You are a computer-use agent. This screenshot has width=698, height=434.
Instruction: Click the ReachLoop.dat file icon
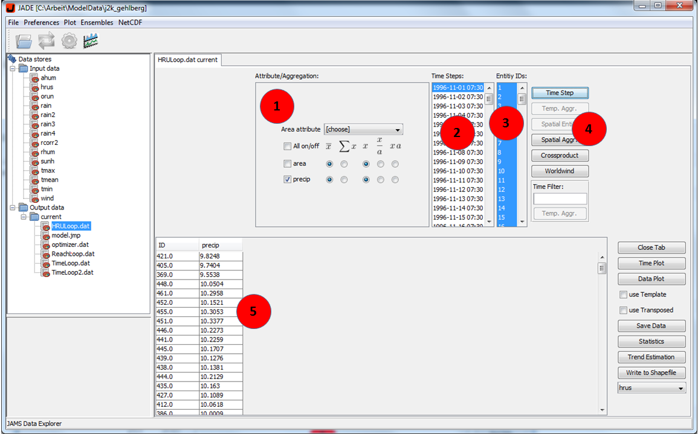coord(46,254)
